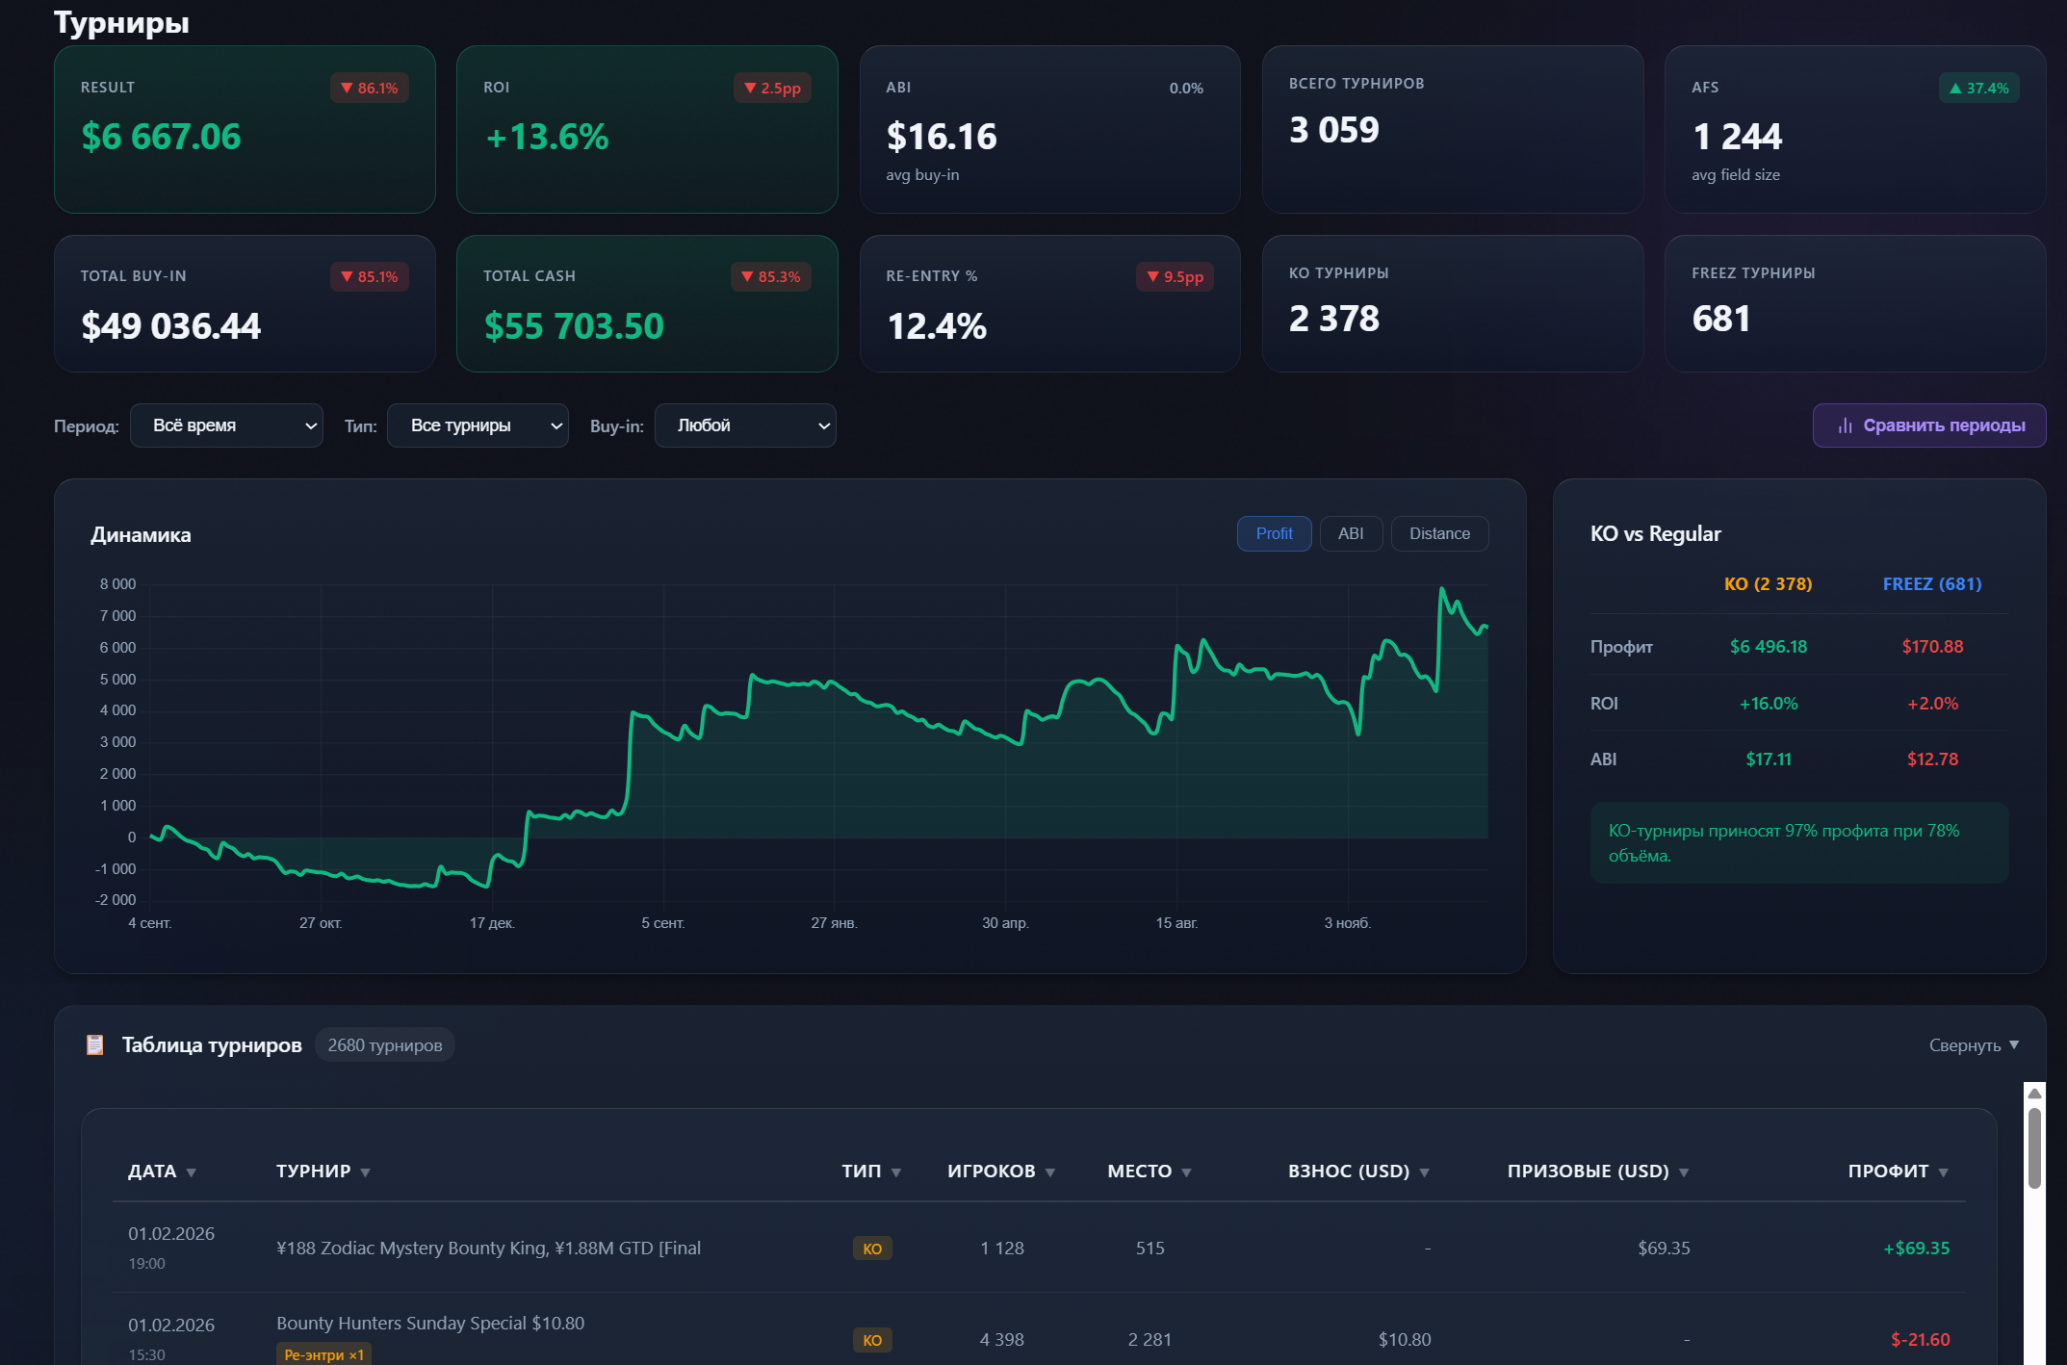Select the KO (2 378) column header
2067x1365 pixels.
1768,583
